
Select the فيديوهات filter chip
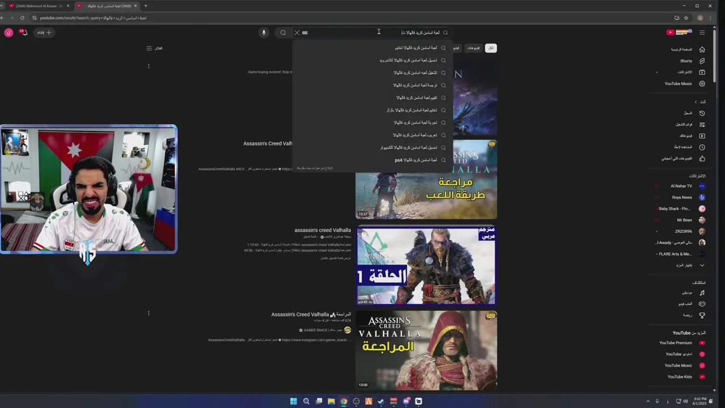(474, 48)
